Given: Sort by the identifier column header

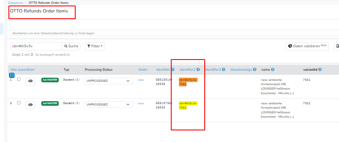Looking at the screenshot, I should (163, 70).
